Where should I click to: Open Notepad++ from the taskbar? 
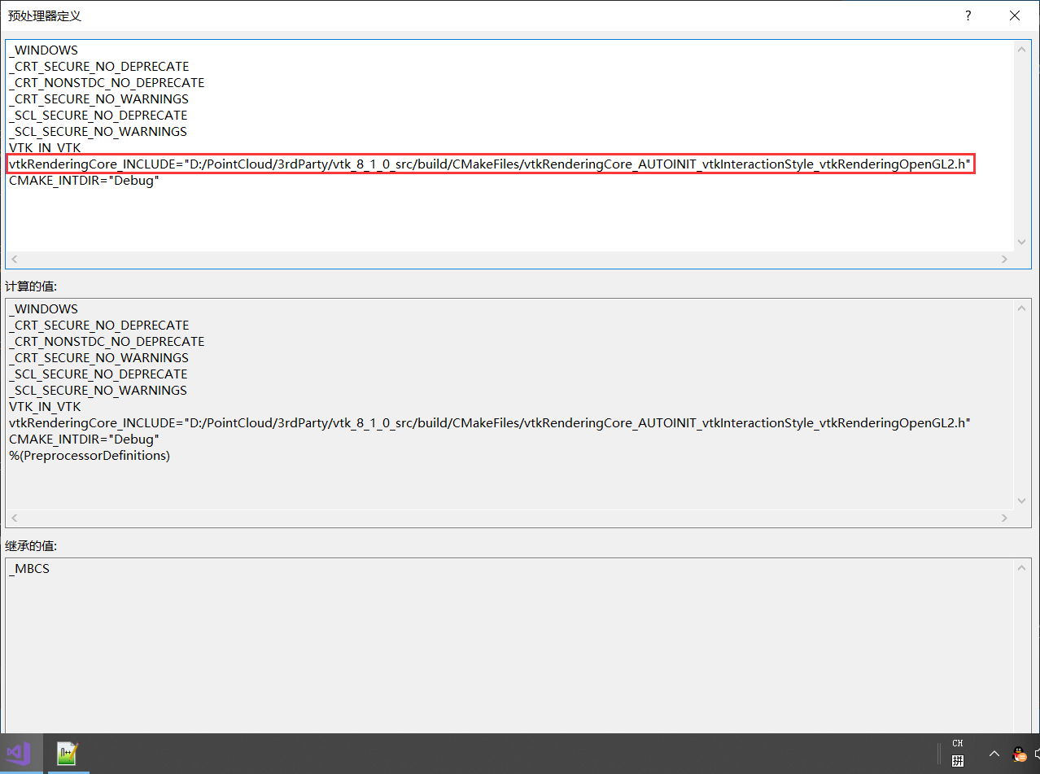(68, 754)
